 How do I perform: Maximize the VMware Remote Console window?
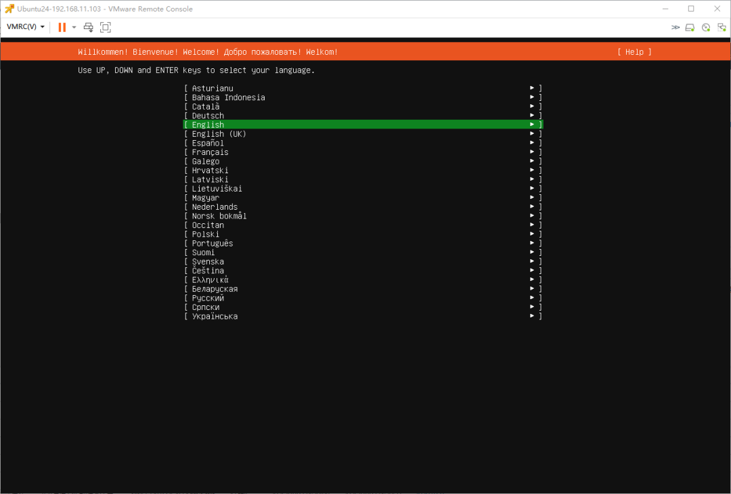691,9
